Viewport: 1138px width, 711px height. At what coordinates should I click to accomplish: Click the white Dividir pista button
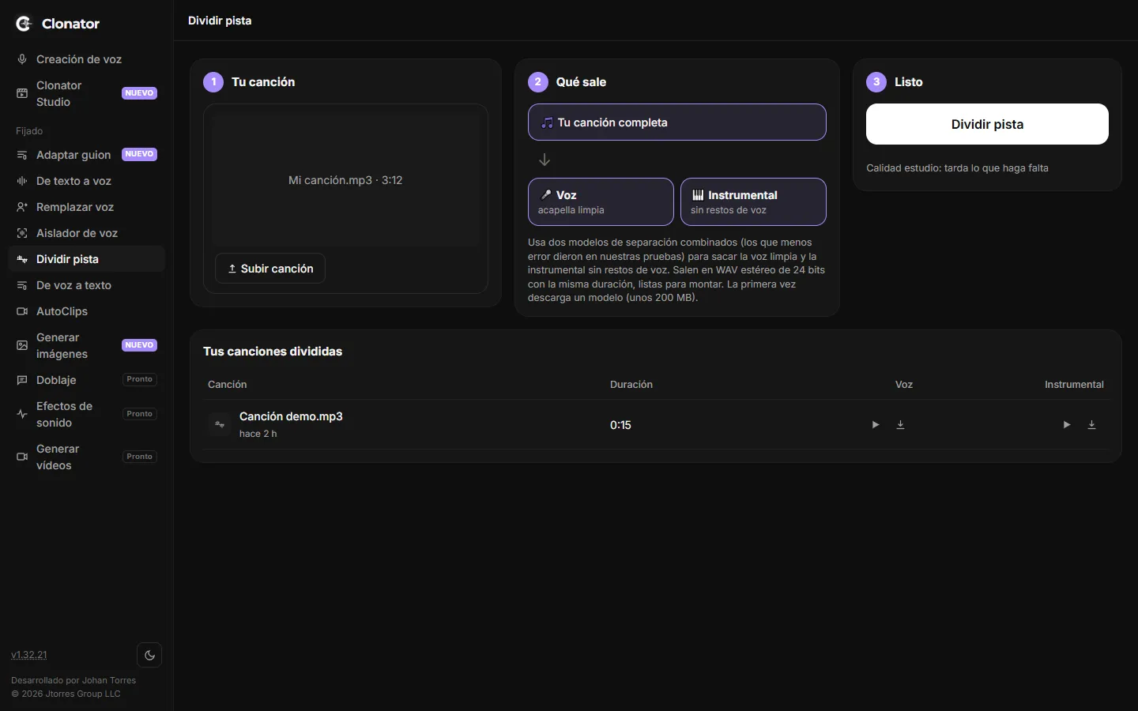tap(987, 124)
